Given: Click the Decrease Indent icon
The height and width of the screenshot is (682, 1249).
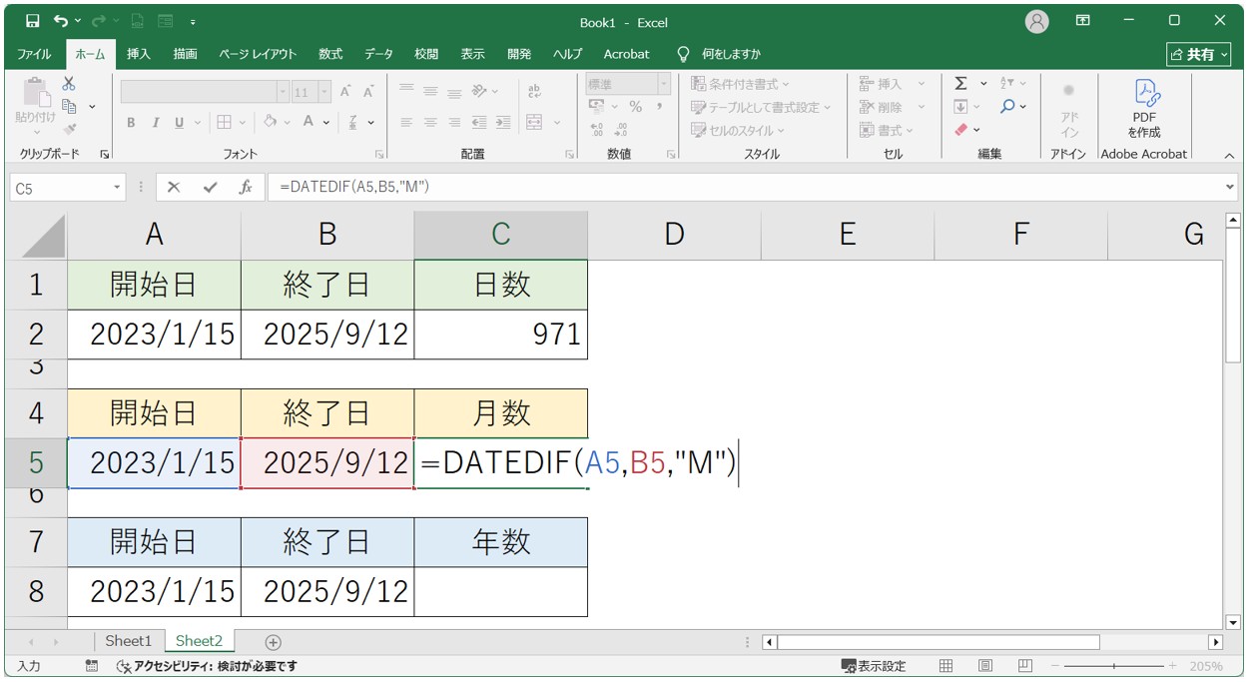Looking at the screenshot, I should 479,123.
